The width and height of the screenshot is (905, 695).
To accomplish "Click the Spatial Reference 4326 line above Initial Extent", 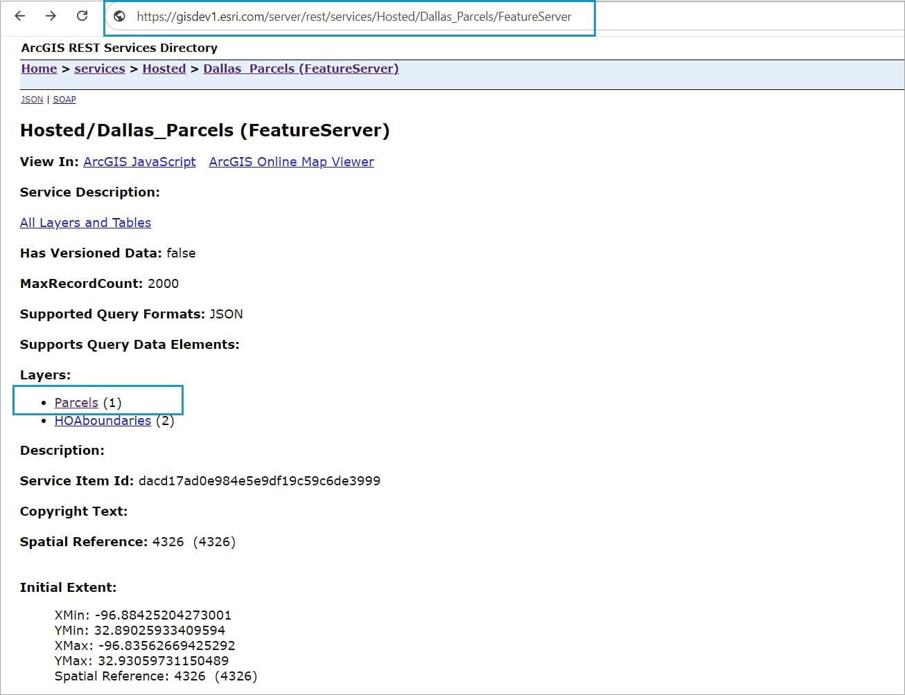I will tap(128, 542).
